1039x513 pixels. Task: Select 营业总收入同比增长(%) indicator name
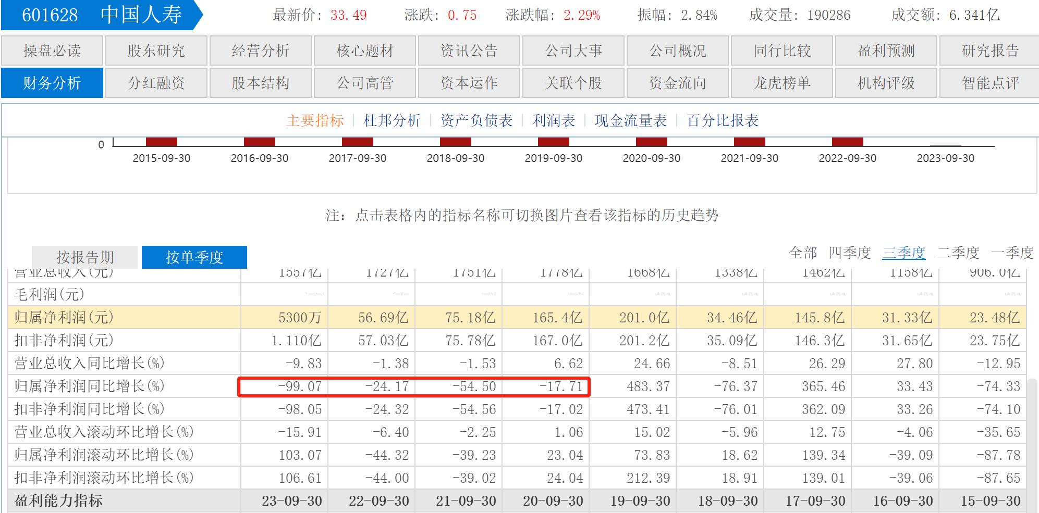tap(90, 363)
